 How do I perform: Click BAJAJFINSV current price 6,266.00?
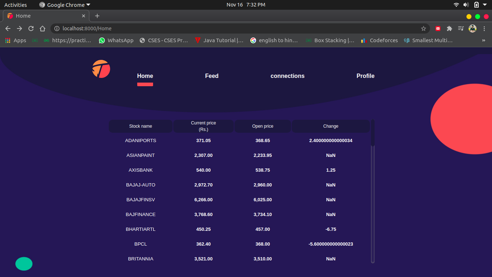click(x=203, y=199)
